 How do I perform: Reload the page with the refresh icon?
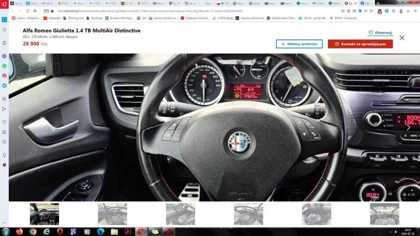pos(28,11)
